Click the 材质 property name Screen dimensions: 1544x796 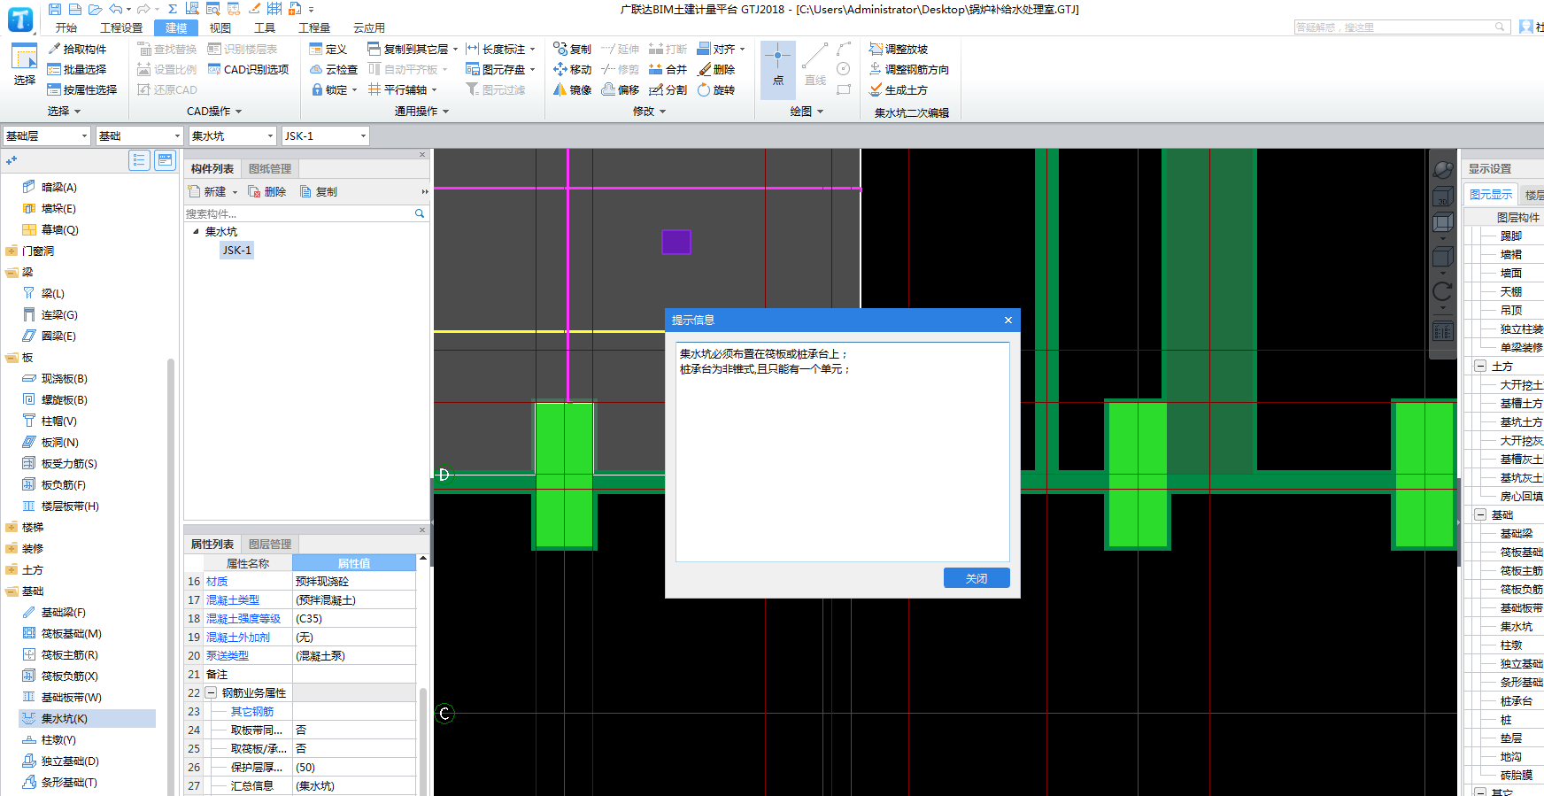(x=217, y=582)
